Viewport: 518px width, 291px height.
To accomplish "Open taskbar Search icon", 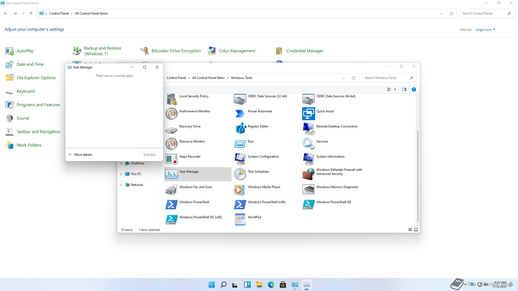I will click(x=224, y=285).
